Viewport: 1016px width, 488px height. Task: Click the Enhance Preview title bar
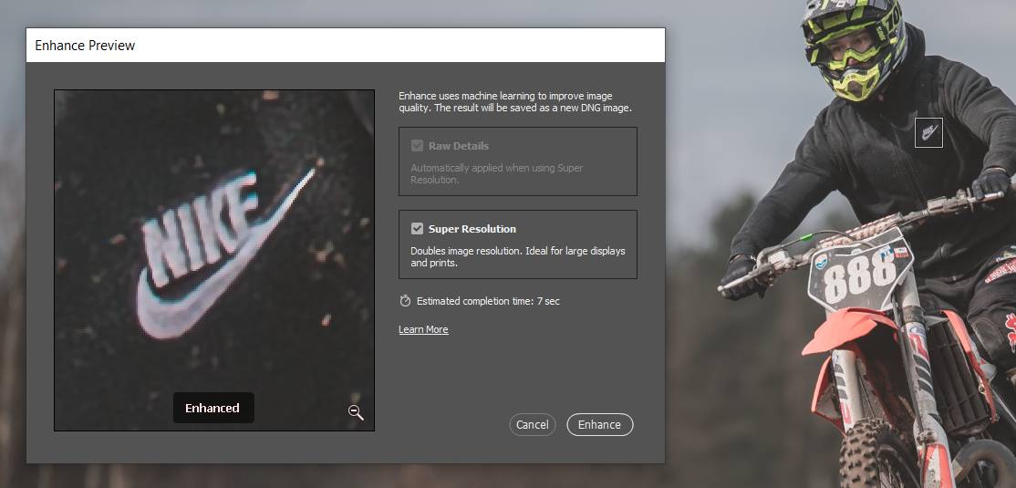pos(346,46)
